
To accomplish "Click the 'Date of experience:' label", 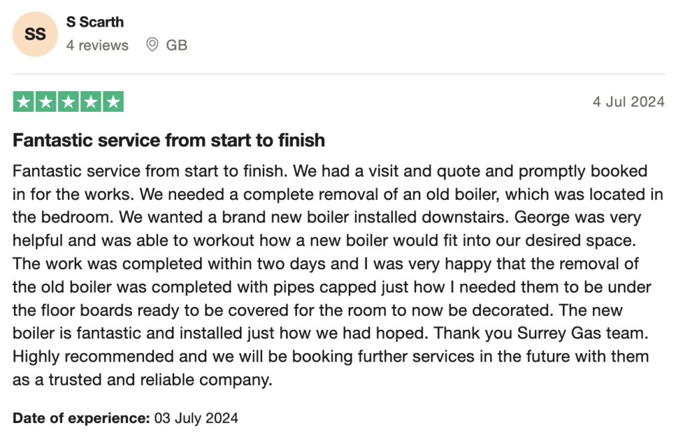I will (x=81, y=418).
